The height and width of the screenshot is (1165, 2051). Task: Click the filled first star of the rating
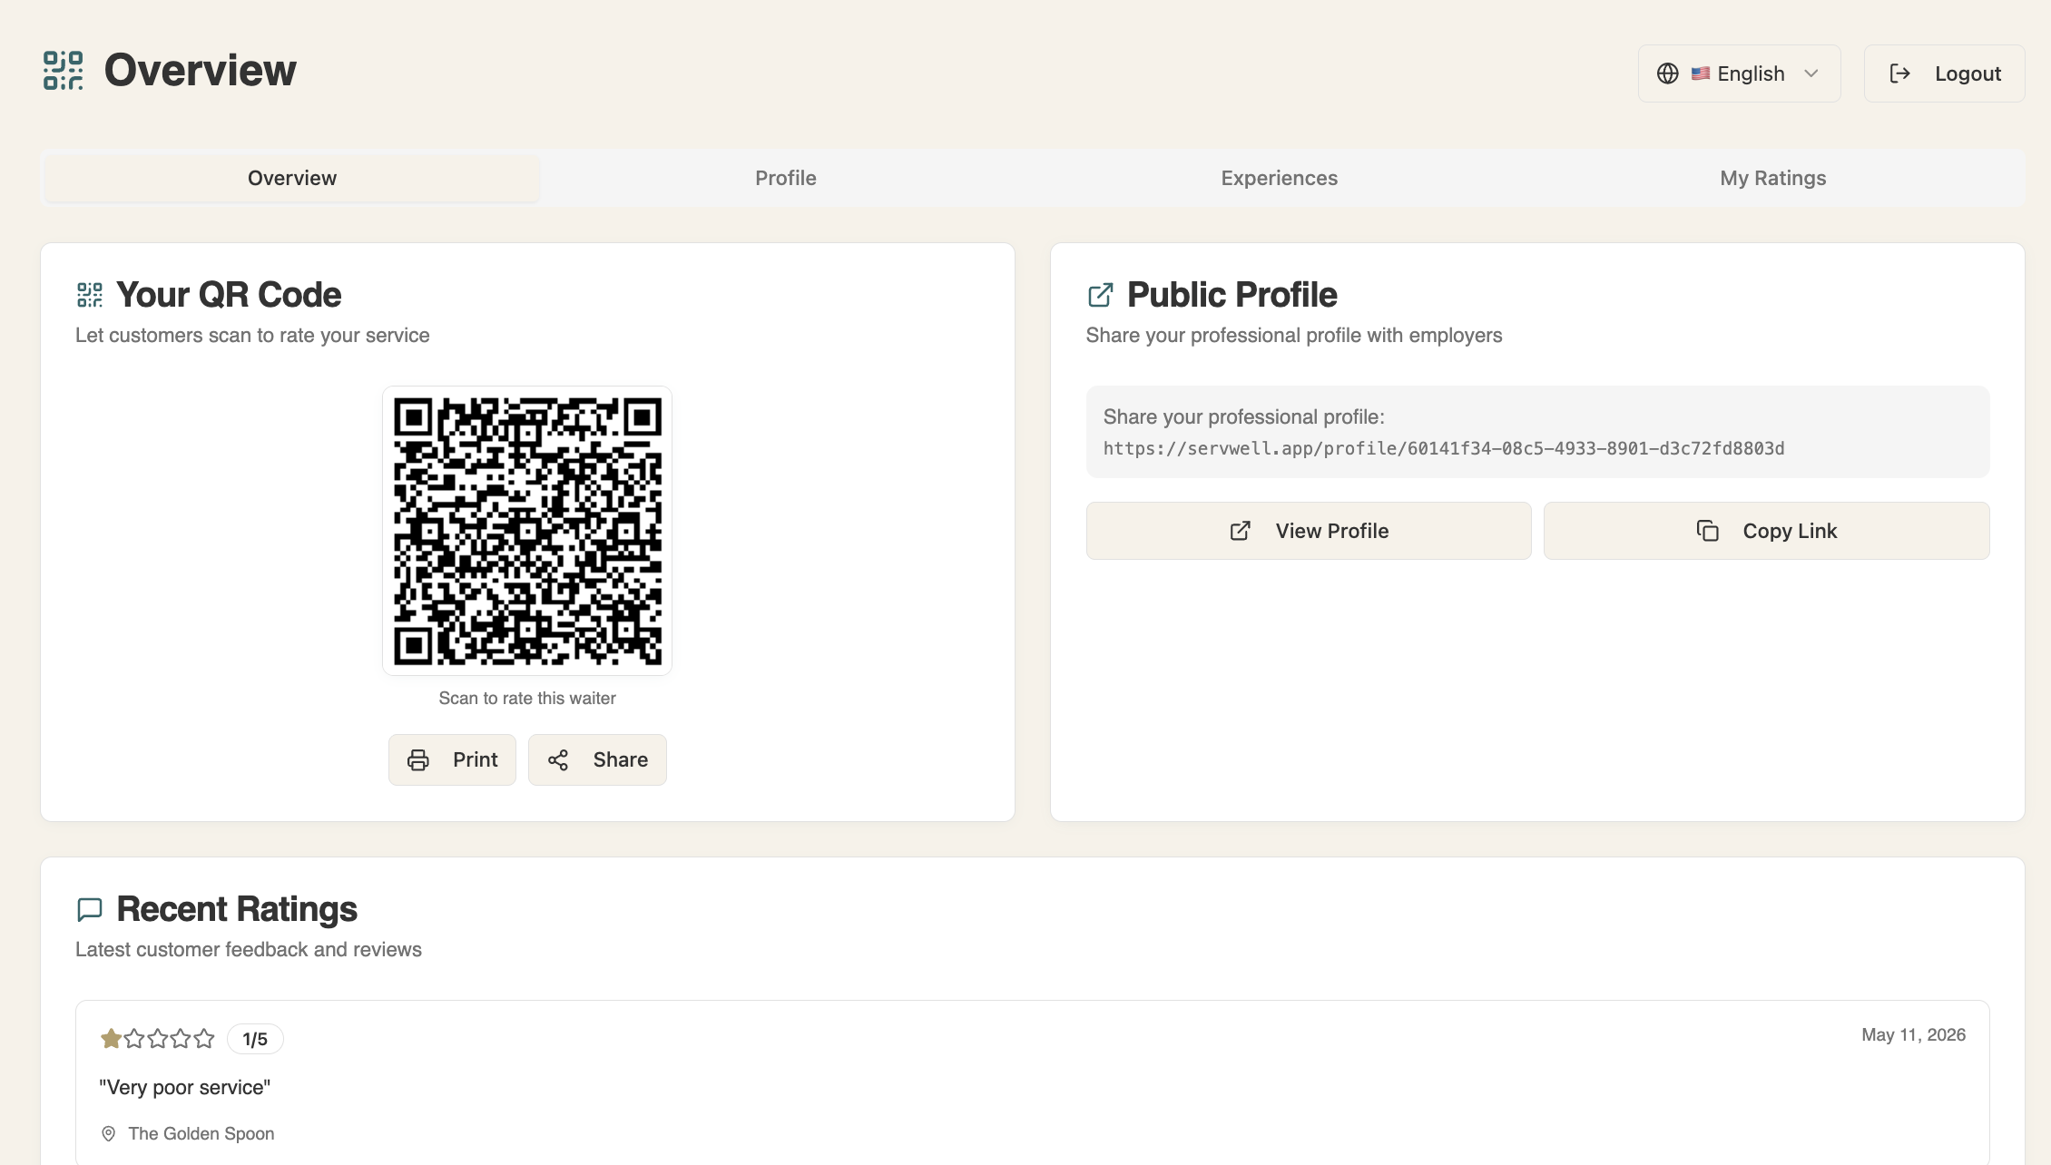[x=112, y=1039]
